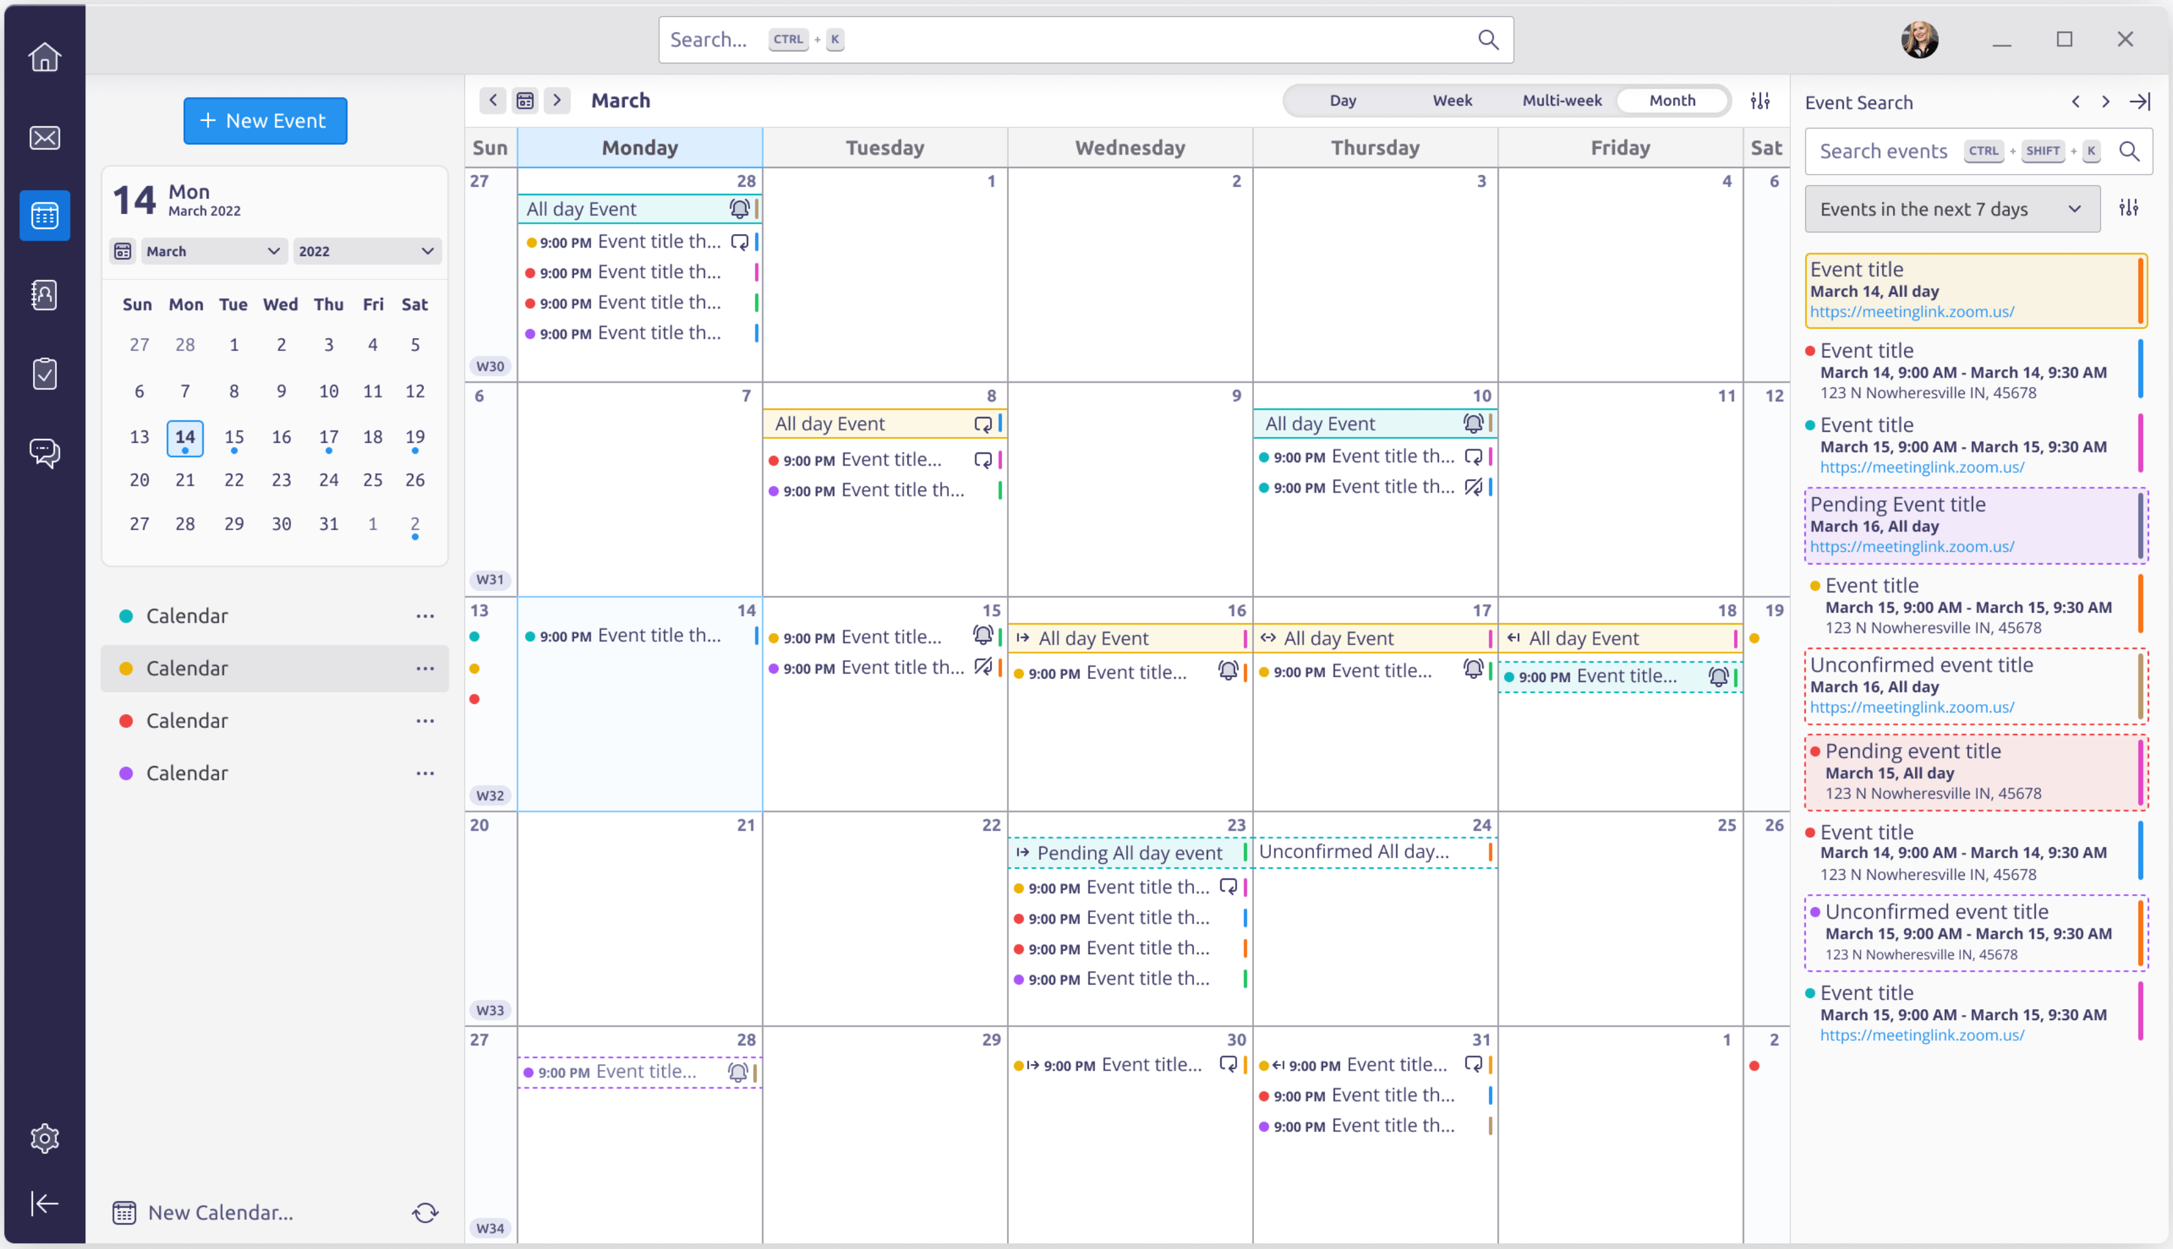Open options for purple Calendar
The height and width of the screenshot is (1249, 2173).
coord(425,773)
